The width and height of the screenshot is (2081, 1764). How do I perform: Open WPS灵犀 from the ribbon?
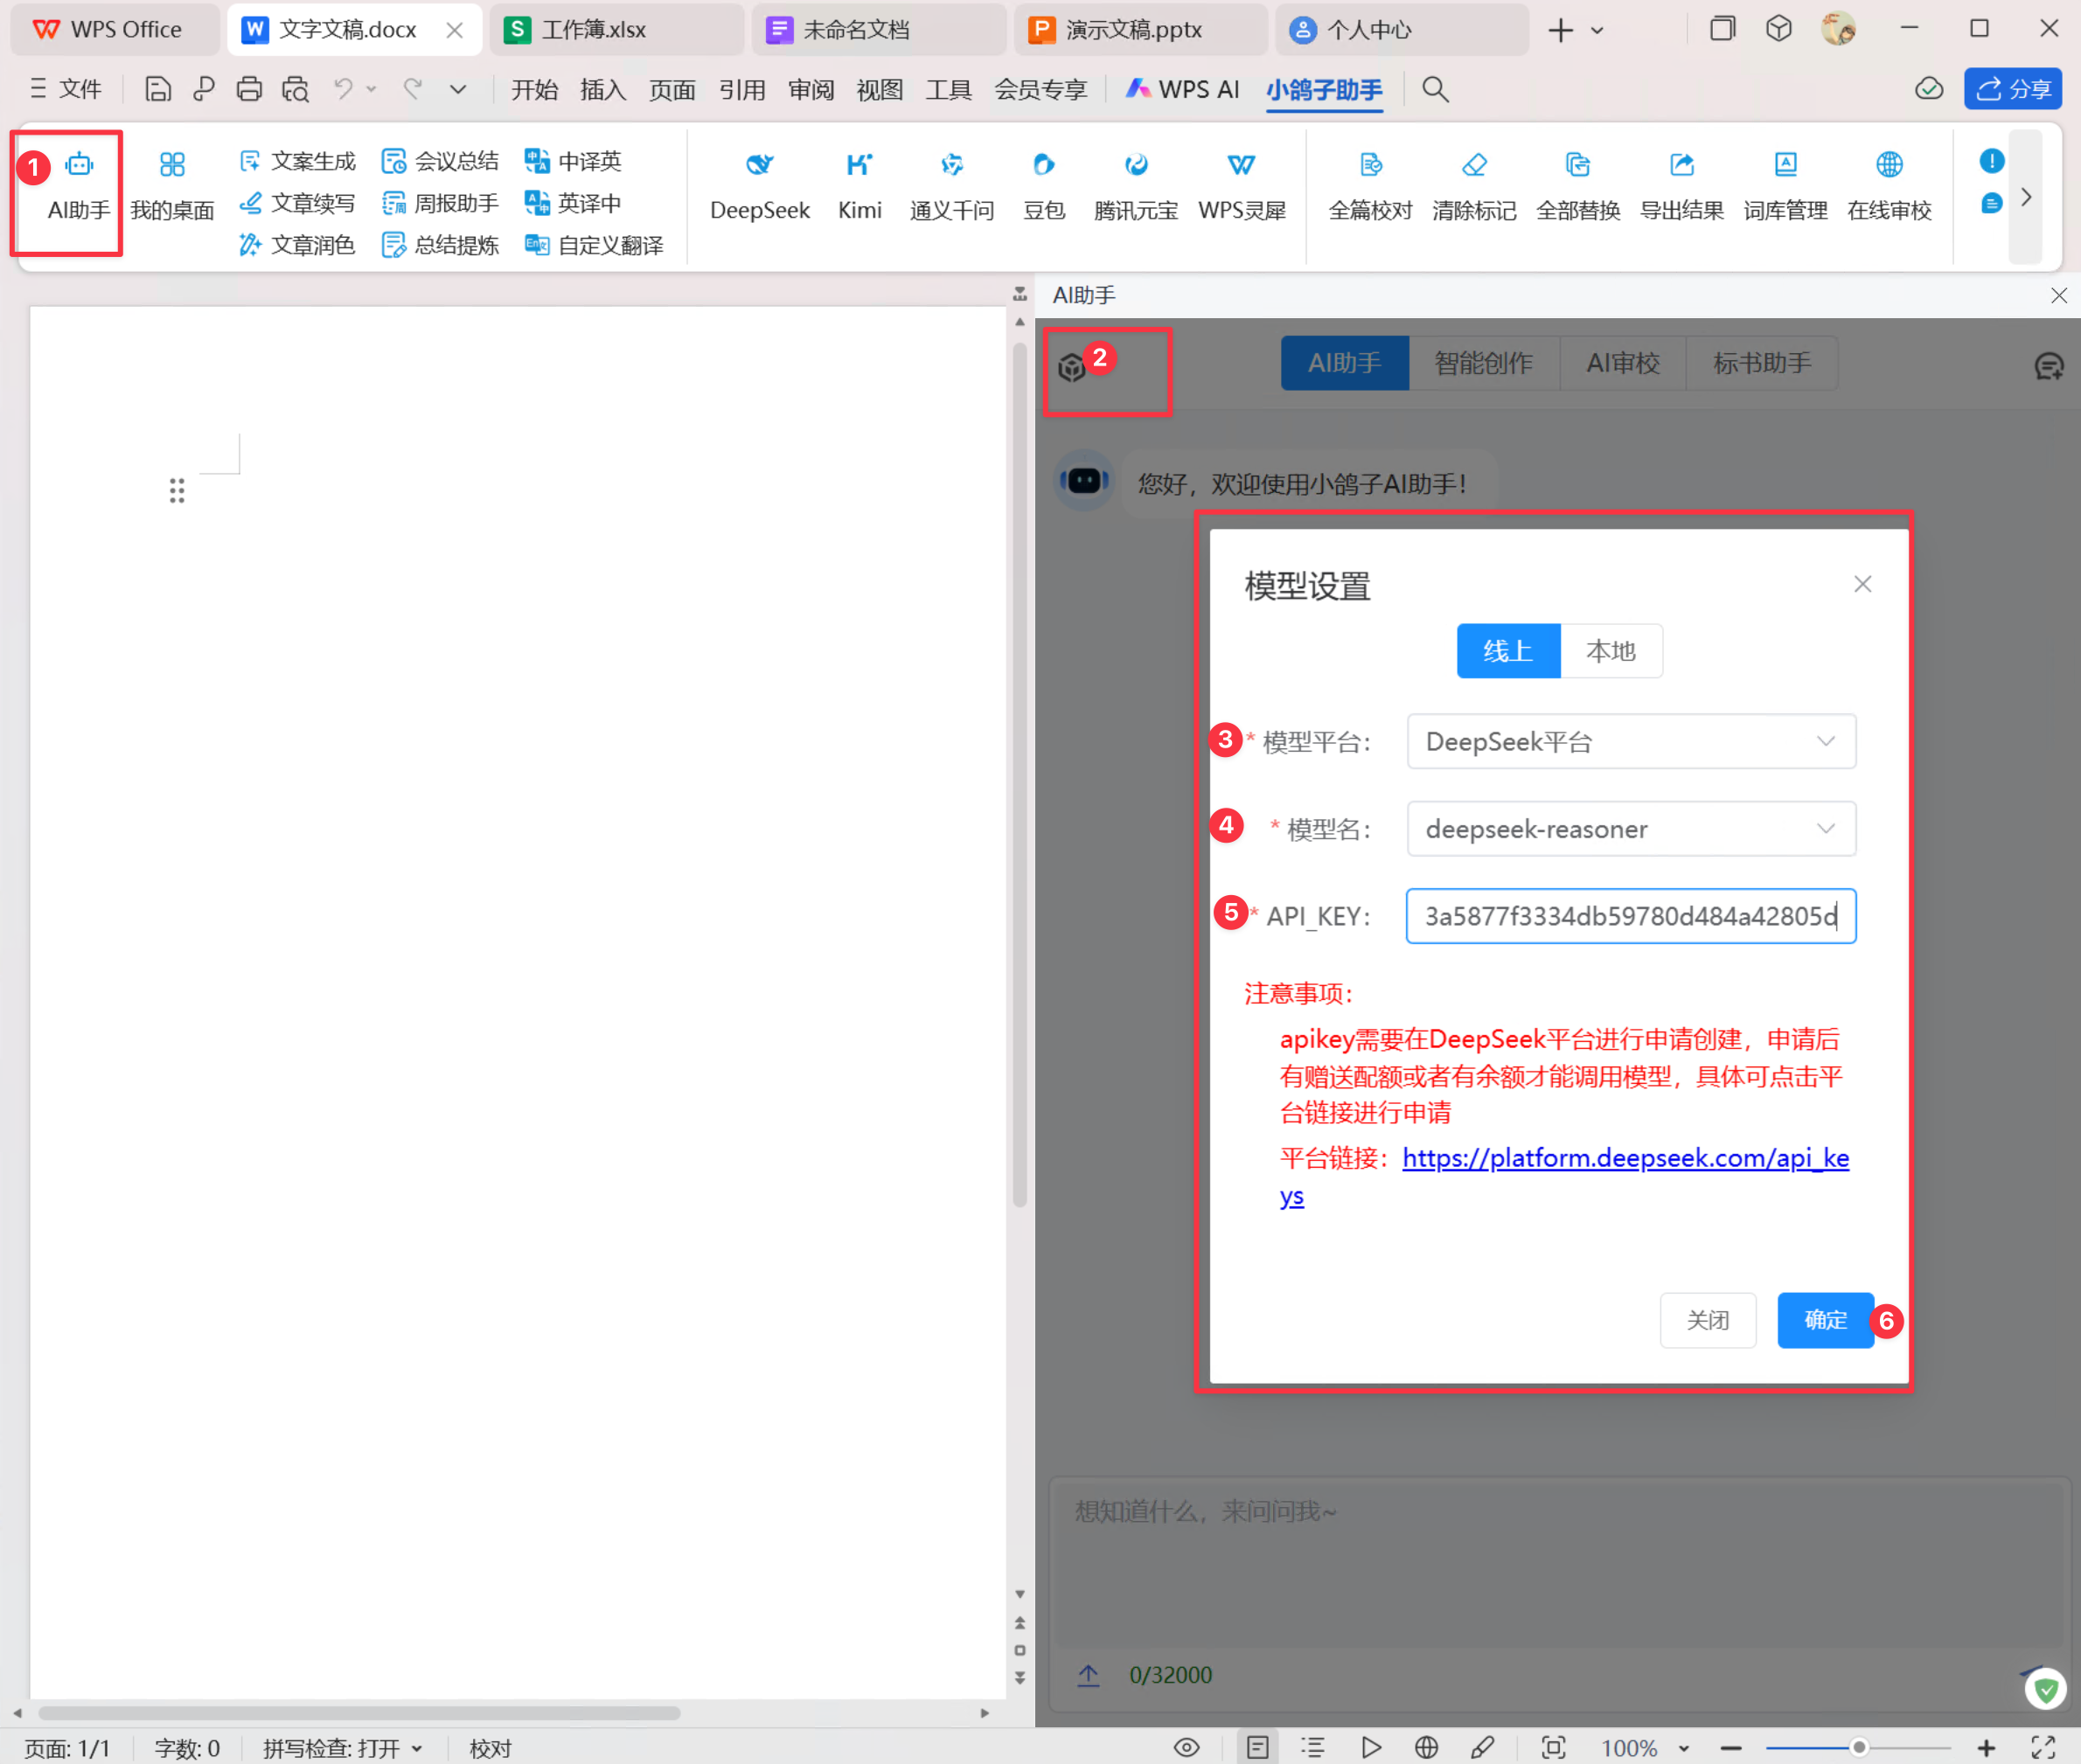point(1242,187)
